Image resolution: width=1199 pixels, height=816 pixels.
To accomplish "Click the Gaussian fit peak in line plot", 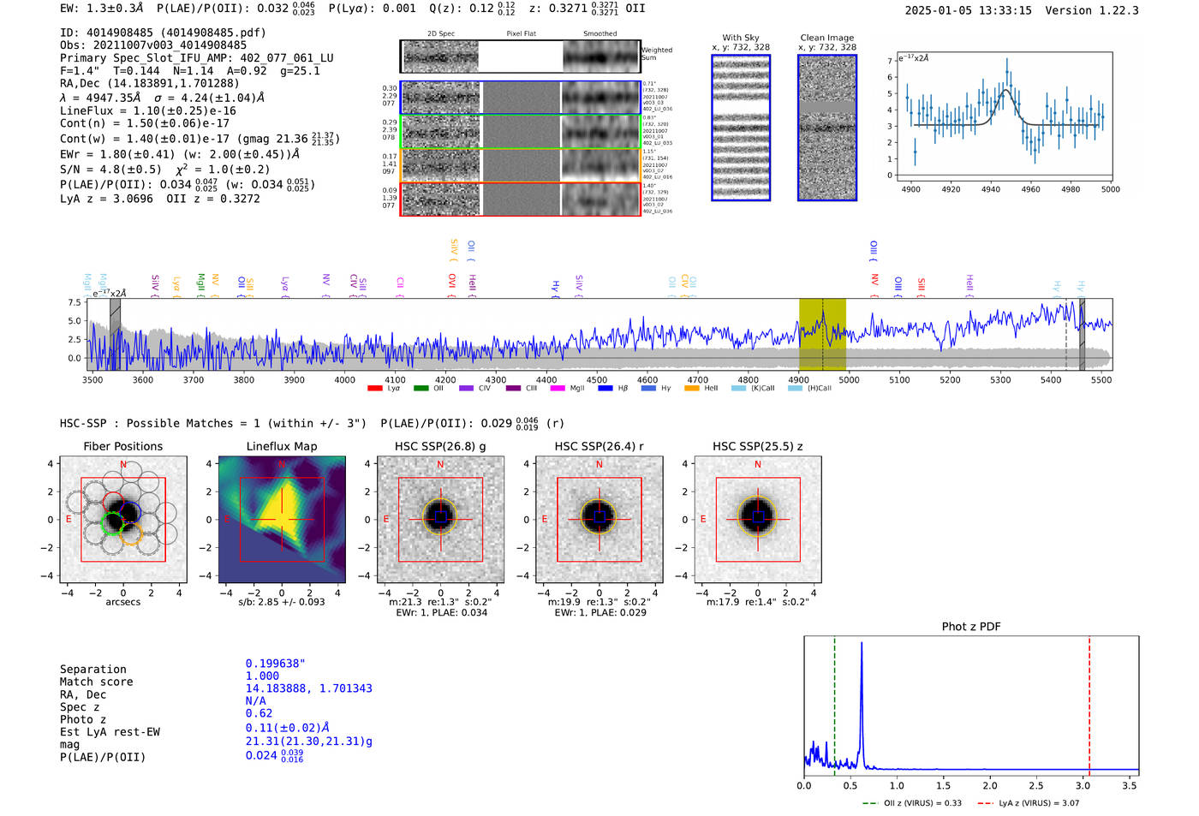I will point(1006,91).
